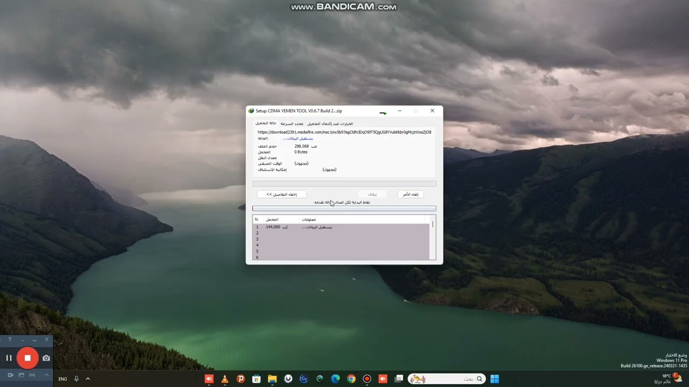Click the broadcast signal icon in the Bandicam widget
This screenshot has width=689, height=387.
click(32, 375)
